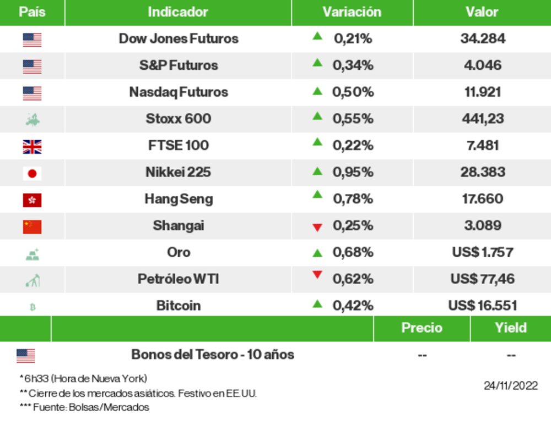
Task: Click the Bitcoin value US$ 16.551
Action: 482,306
